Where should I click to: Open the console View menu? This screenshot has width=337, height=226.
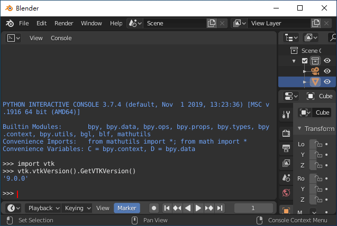coord(36,38)
